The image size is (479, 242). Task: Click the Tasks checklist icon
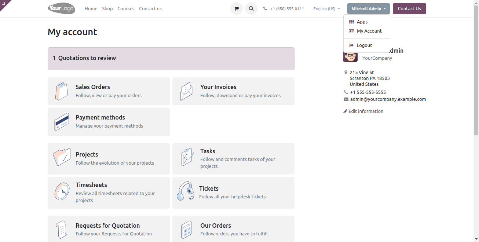click(187, 157)
